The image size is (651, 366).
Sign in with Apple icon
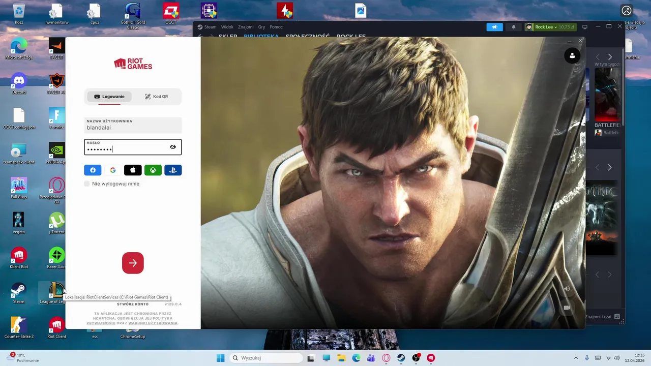133,170
